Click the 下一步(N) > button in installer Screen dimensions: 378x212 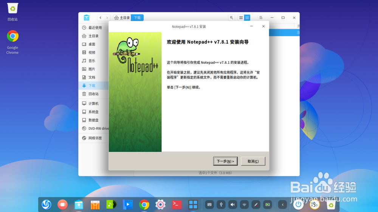[225, 161]
